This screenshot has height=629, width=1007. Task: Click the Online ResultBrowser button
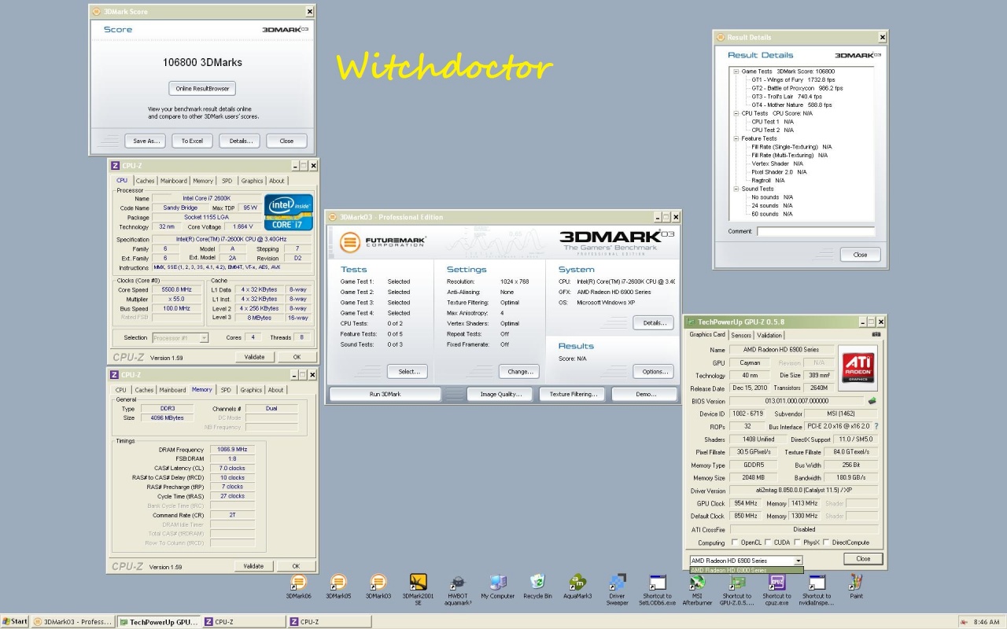coord(202,88)
